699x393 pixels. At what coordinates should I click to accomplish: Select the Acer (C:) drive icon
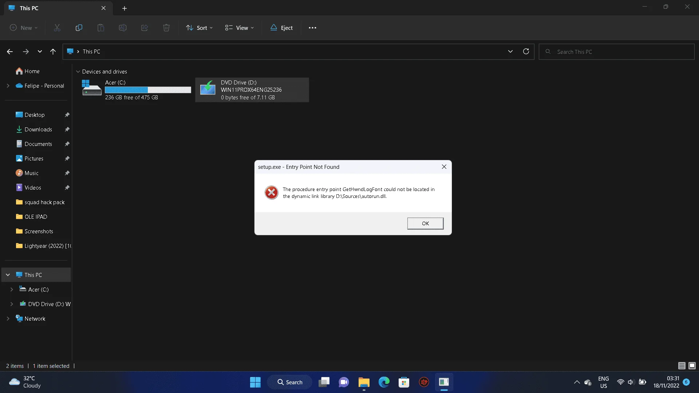pyautogui.click(x=92, y=88)
